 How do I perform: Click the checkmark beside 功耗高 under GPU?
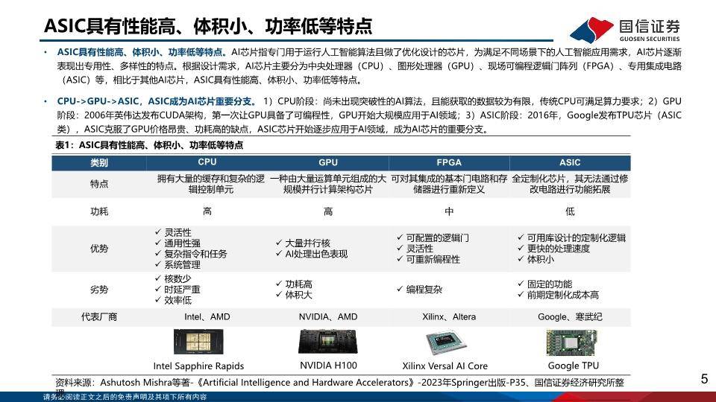click(279, 284)
